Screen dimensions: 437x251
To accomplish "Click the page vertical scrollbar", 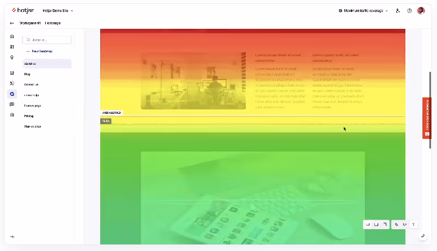I will [430, 110].
